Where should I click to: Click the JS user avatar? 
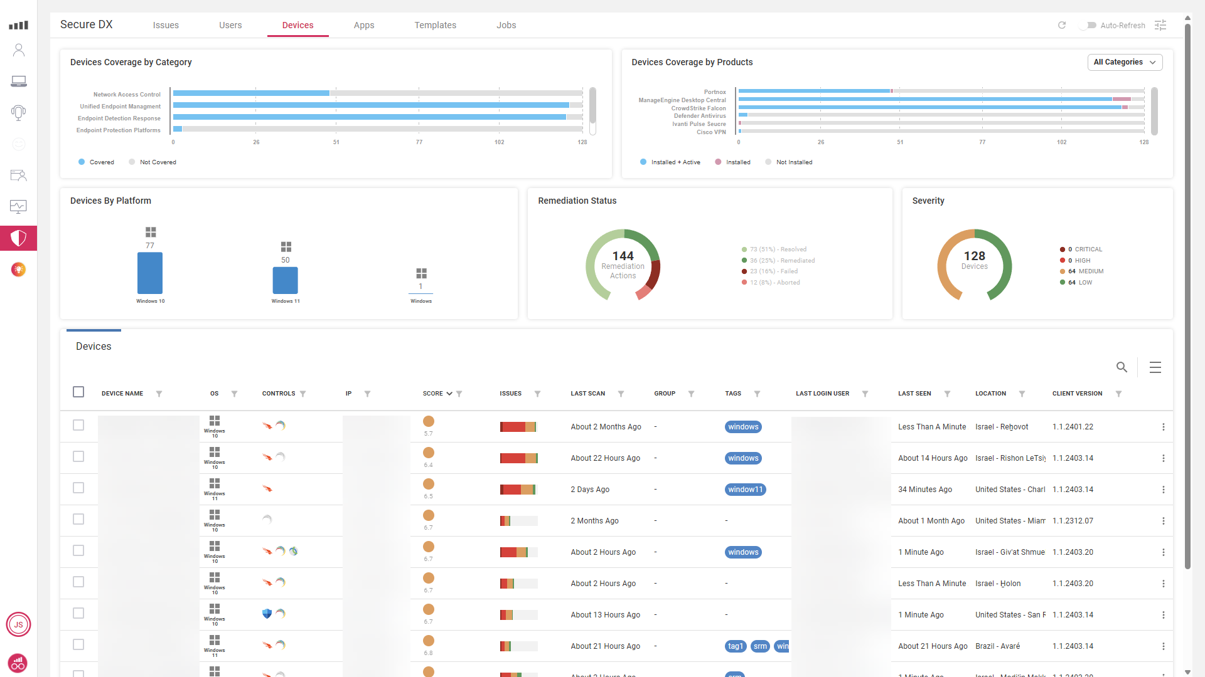19,624
